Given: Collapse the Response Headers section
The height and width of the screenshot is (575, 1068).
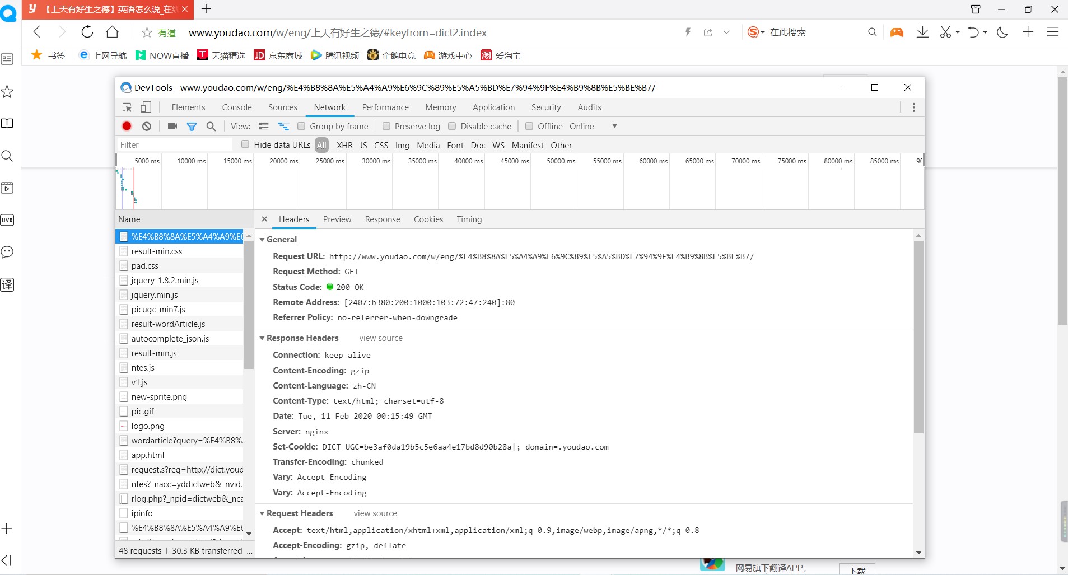Looking at the screenshot, I should coord(262,338).
